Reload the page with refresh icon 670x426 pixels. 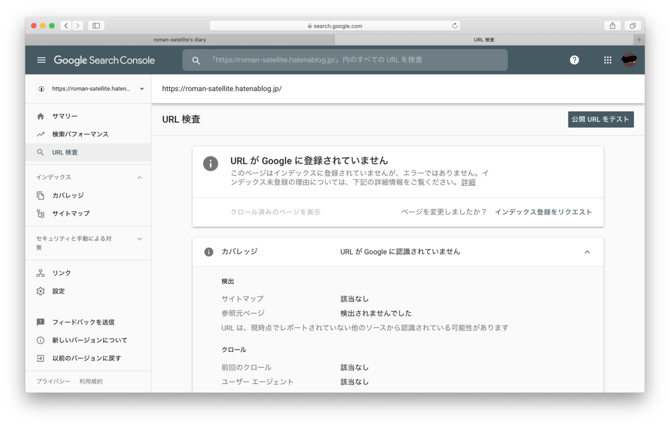pos(454,26)
